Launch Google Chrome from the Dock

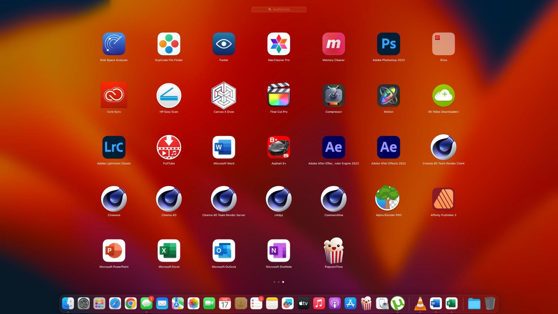pos(131,304)
